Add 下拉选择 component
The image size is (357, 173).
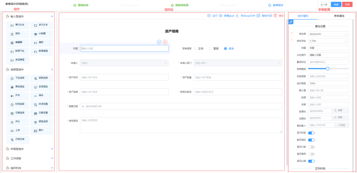coord(18,78)
